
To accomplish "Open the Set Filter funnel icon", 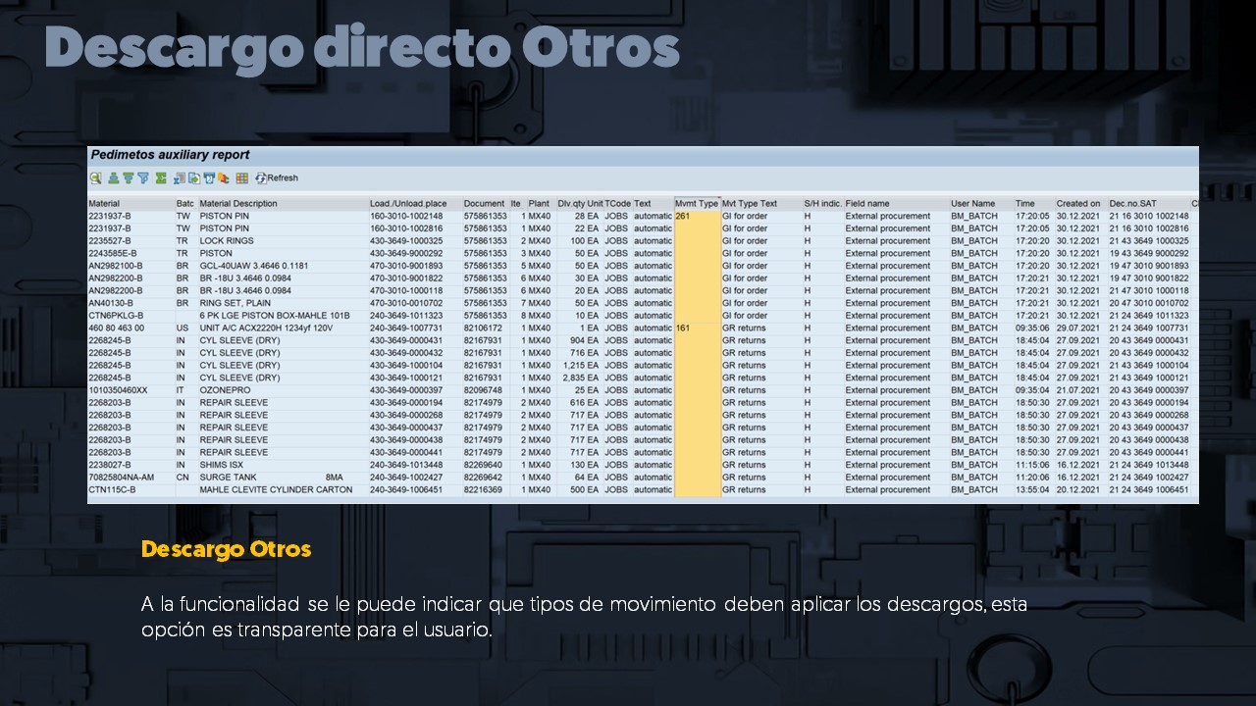I will [x=143, y=178].
